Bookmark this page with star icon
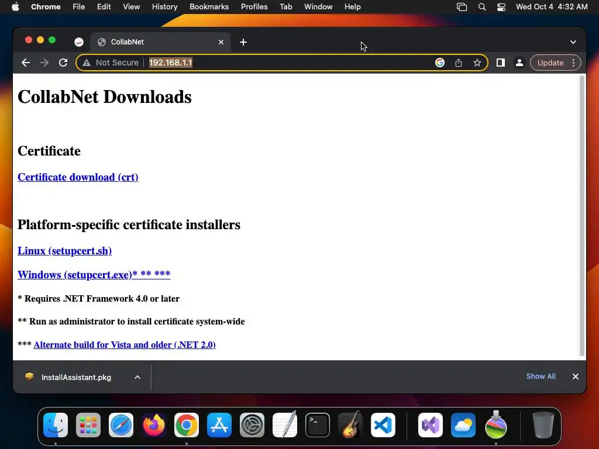This screenshot has width=599, height=449. [x=477, y=63]
